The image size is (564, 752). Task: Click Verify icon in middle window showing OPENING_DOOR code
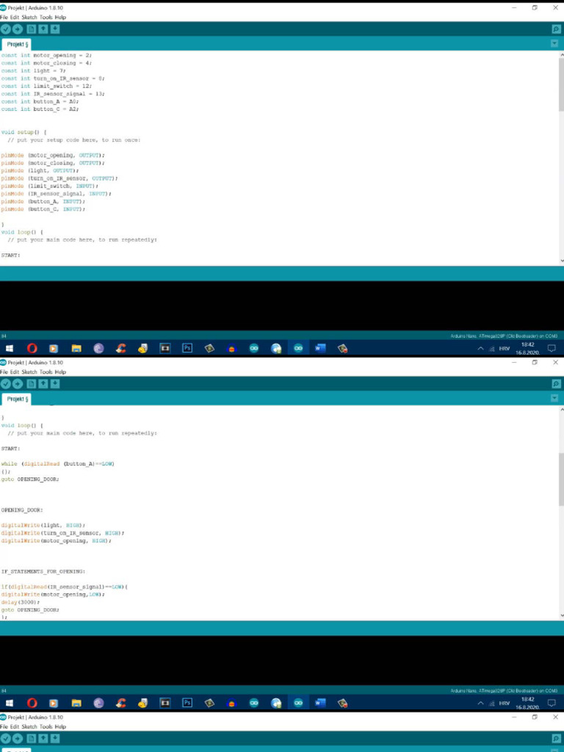click(6, 383)
